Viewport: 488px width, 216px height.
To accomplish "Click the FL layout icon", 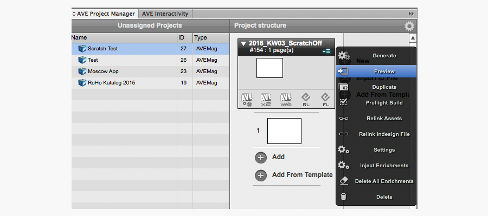I will click(x=325, y=100).
